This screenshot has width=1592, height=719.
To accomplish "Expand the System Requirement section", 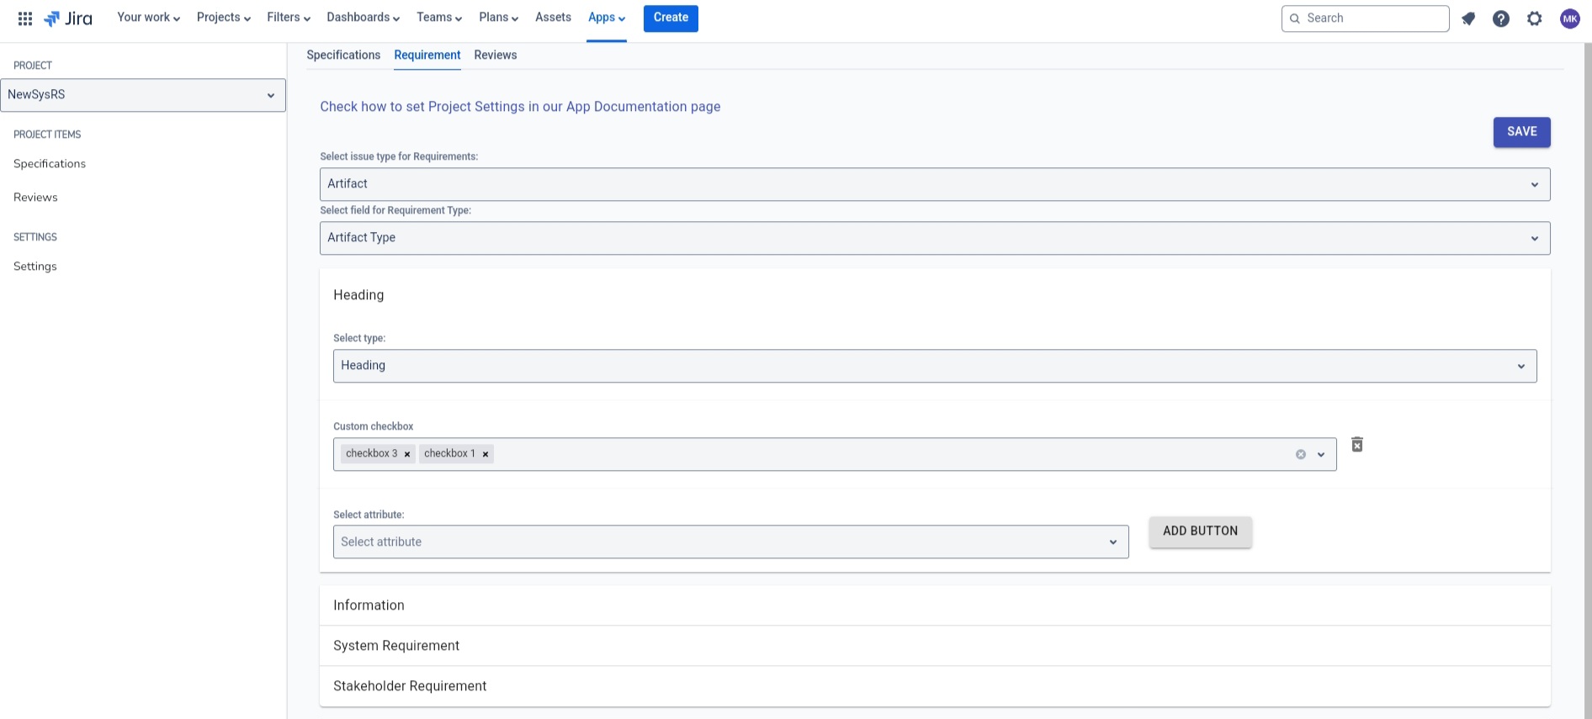I will coord(935,646).
